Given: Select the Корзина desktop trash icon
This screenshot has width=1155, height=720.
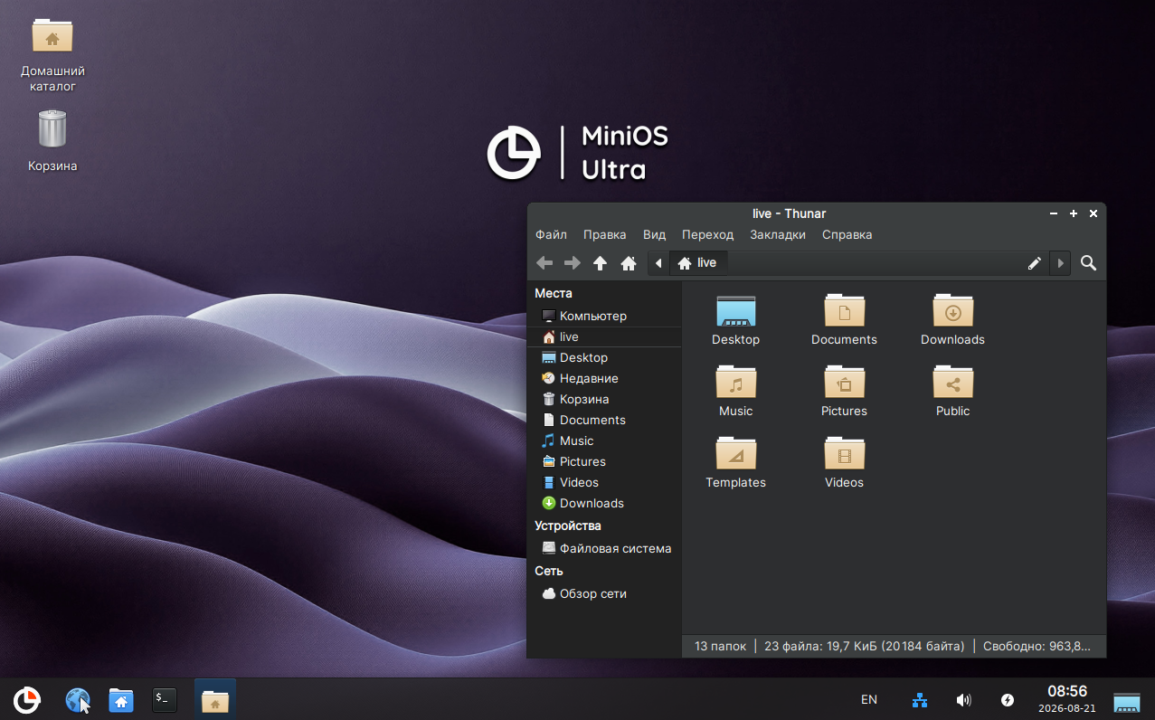Looking at the screenshot, I should 52,140.
